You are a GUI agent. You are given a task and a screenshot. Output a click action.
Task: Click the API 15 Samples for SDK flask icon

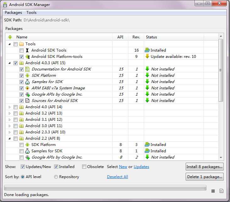(27, 82)
